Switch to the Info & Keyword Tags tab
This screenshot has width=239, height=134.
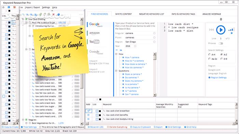tap(183, 14)
